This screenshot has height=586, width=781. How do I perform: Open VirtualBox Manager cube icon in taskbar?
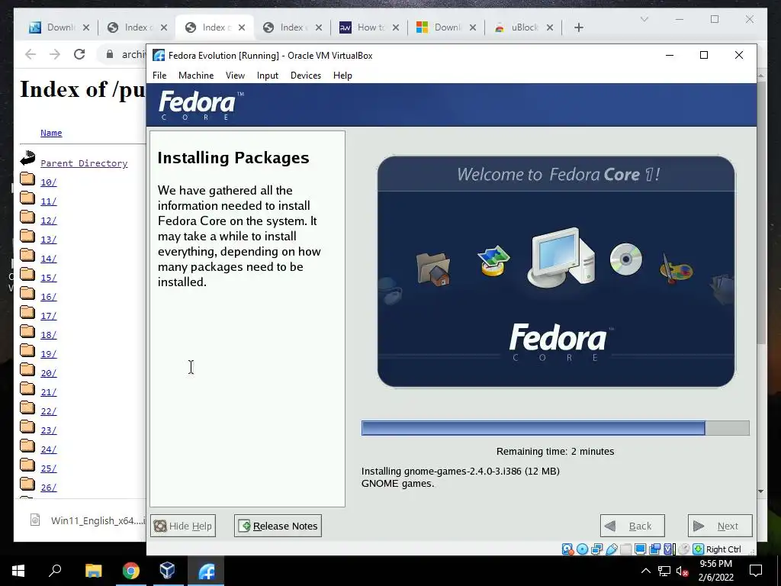pos(168,571)
